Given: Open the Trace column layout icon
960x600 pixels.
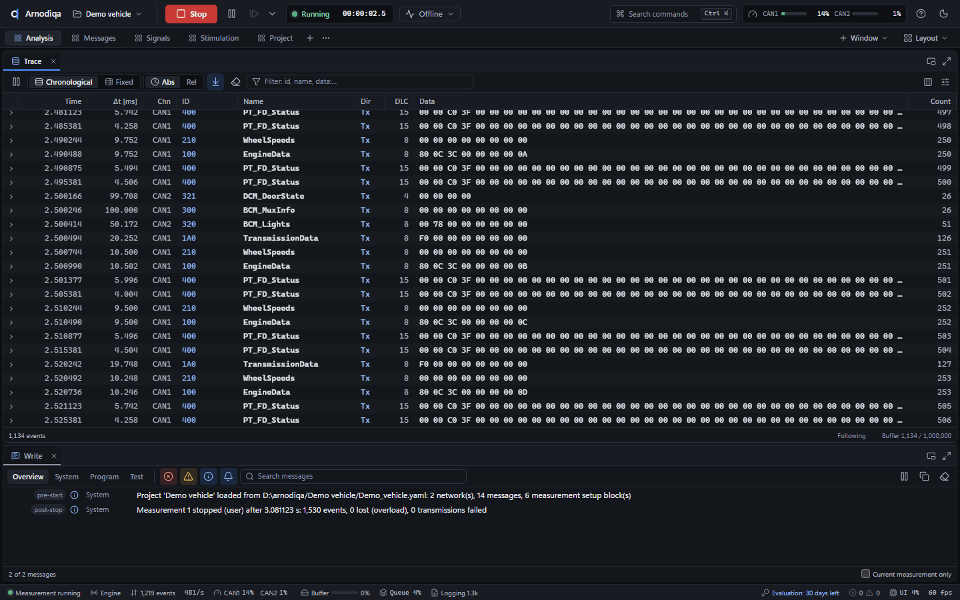Looking at the screenshot, I should (x=928, y=82).
